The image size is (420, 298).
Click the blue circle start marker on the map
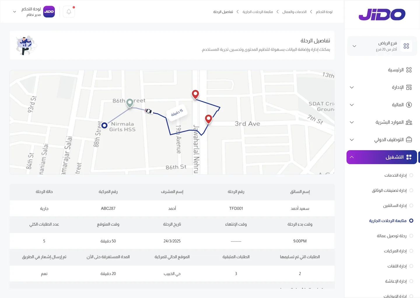pyautogui.click(x=104, y=125)
